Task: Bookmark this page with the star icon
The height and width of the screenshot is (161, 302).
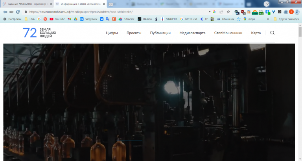Action: click(228, 12)
